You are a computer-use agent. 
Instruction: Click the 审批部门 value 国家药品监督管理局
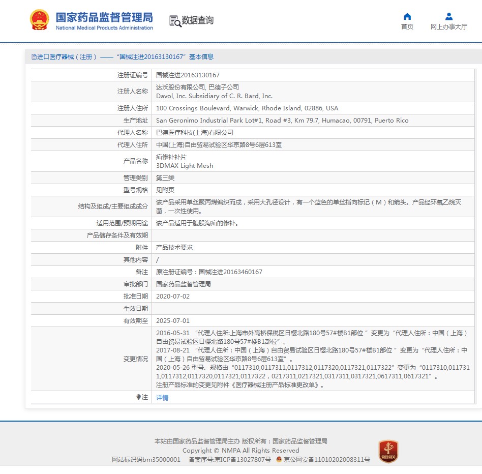click(184, 284)
